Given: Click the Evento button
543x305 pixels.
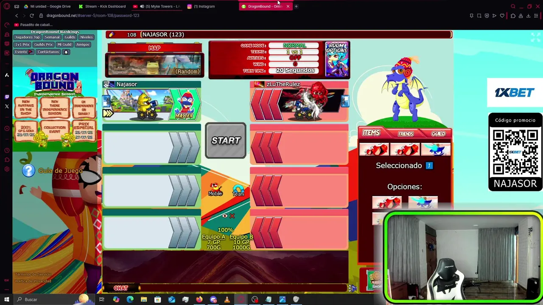Looking at the screenshot, I should (24, 52).
